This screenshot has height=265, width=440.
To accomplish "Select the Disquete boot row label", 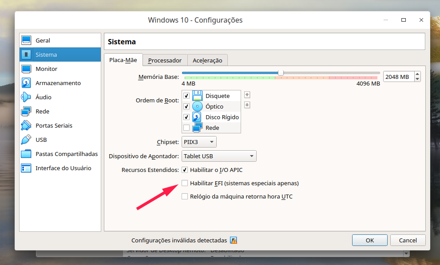I will (x=218, y=96).
